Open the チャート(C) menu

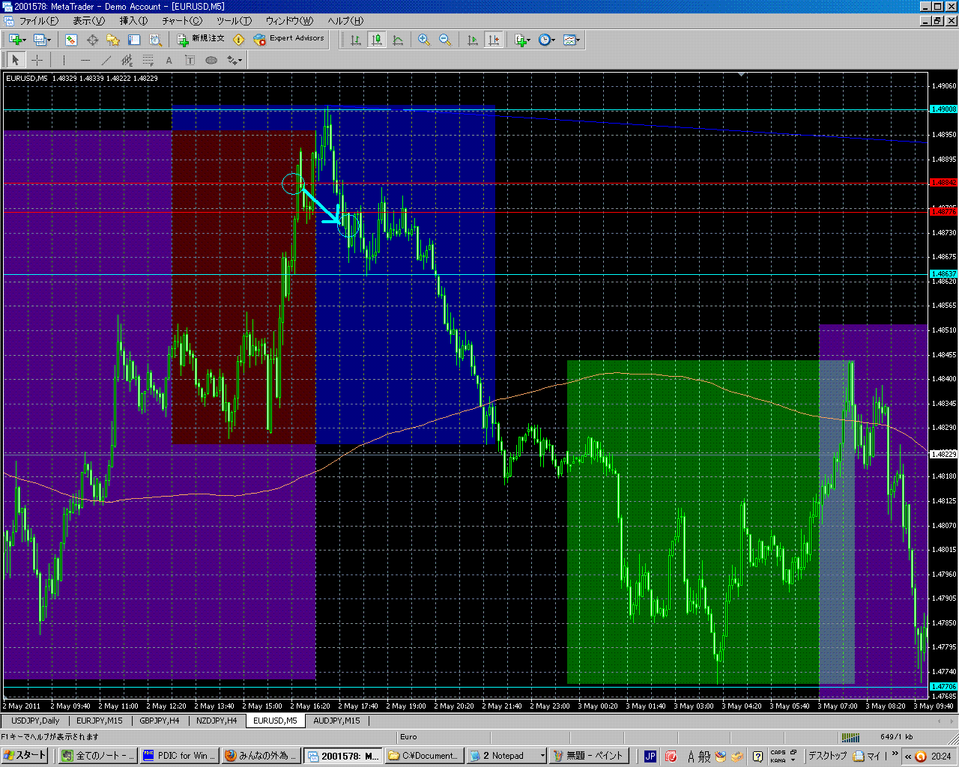(x=182, y=21)
